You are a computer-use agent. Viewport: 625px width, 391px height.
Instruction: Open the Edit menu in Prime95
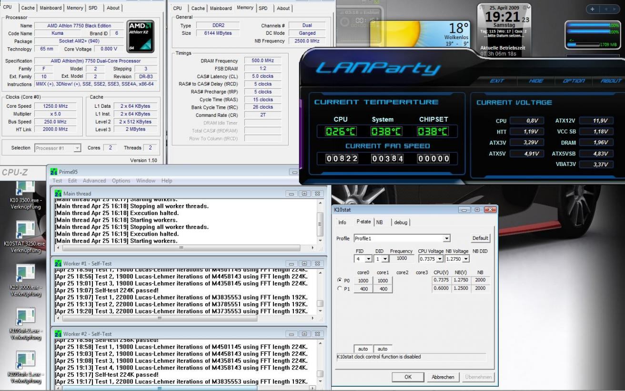point(72,181)
